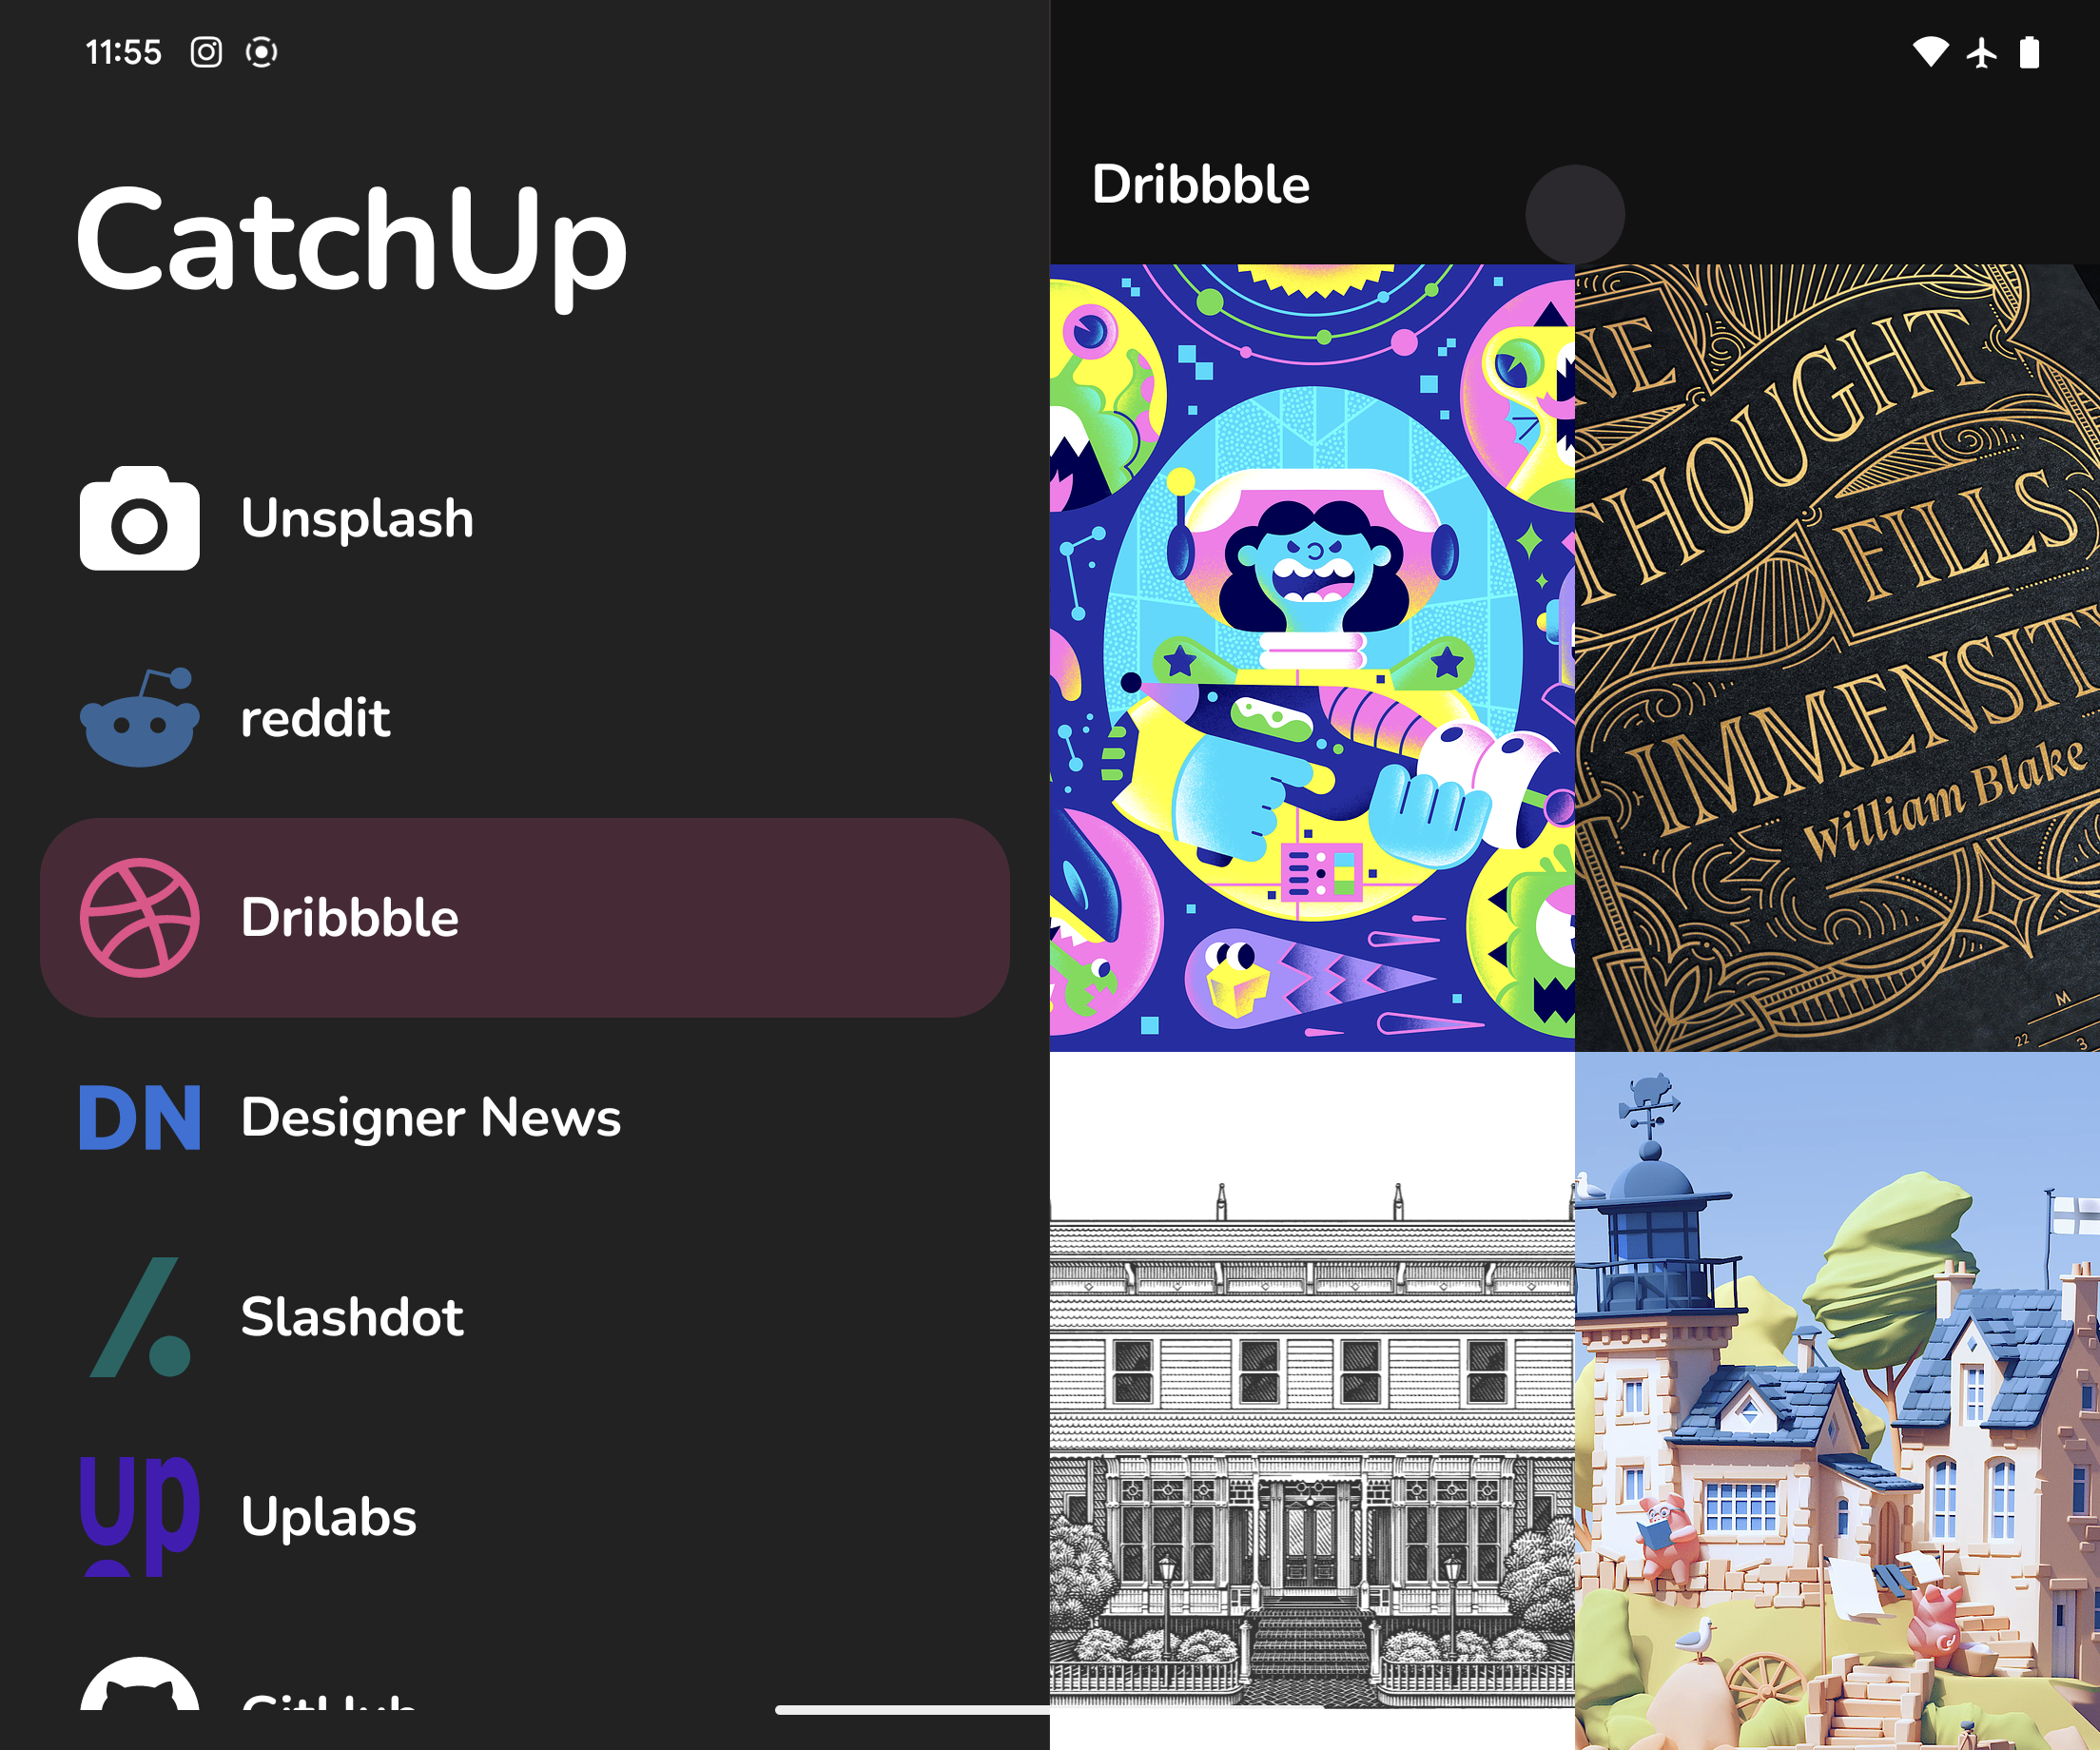Select the Unsplash camera icon

point(139,518)
